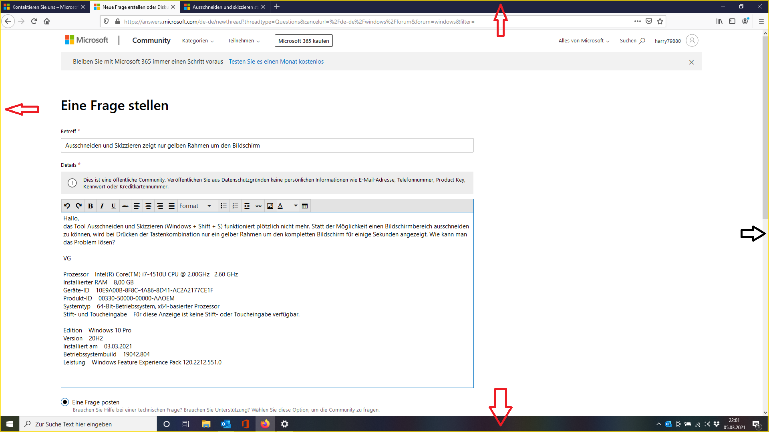This screenshot has height=432, width=769.
Task: Focus the Betreff subject field
Action: pyautogui.click(x=267, y=145)
